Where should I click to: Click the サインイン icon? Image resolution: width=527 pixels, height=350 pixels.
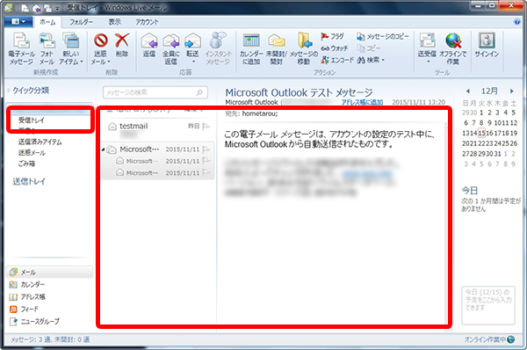point(487,40)
